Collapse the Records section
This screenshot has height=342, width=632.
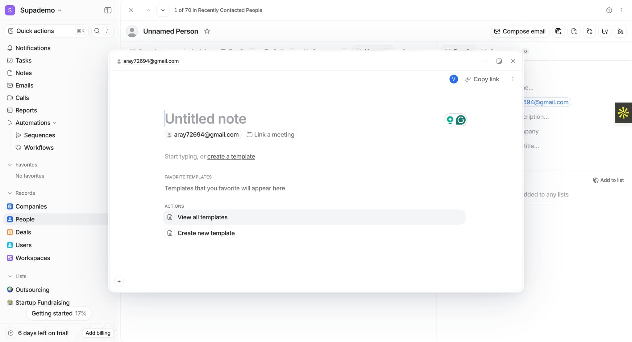[x=10, y=193]
